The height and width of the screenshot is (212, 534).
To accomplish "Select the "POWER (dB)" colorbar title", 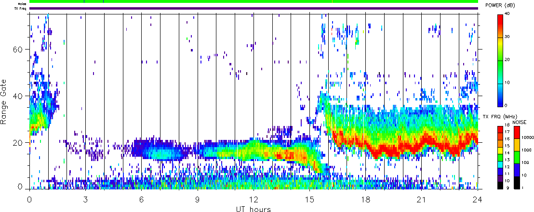I will click(500, 5).
